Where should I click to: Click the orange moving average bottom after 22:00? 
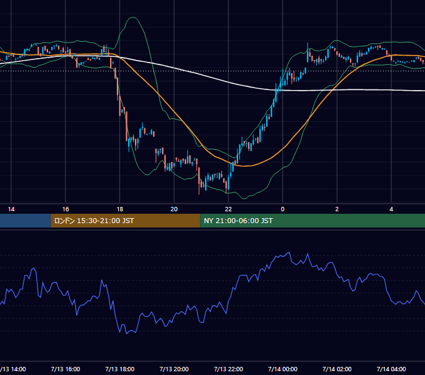pyautogui.click(x=244, y=166)
